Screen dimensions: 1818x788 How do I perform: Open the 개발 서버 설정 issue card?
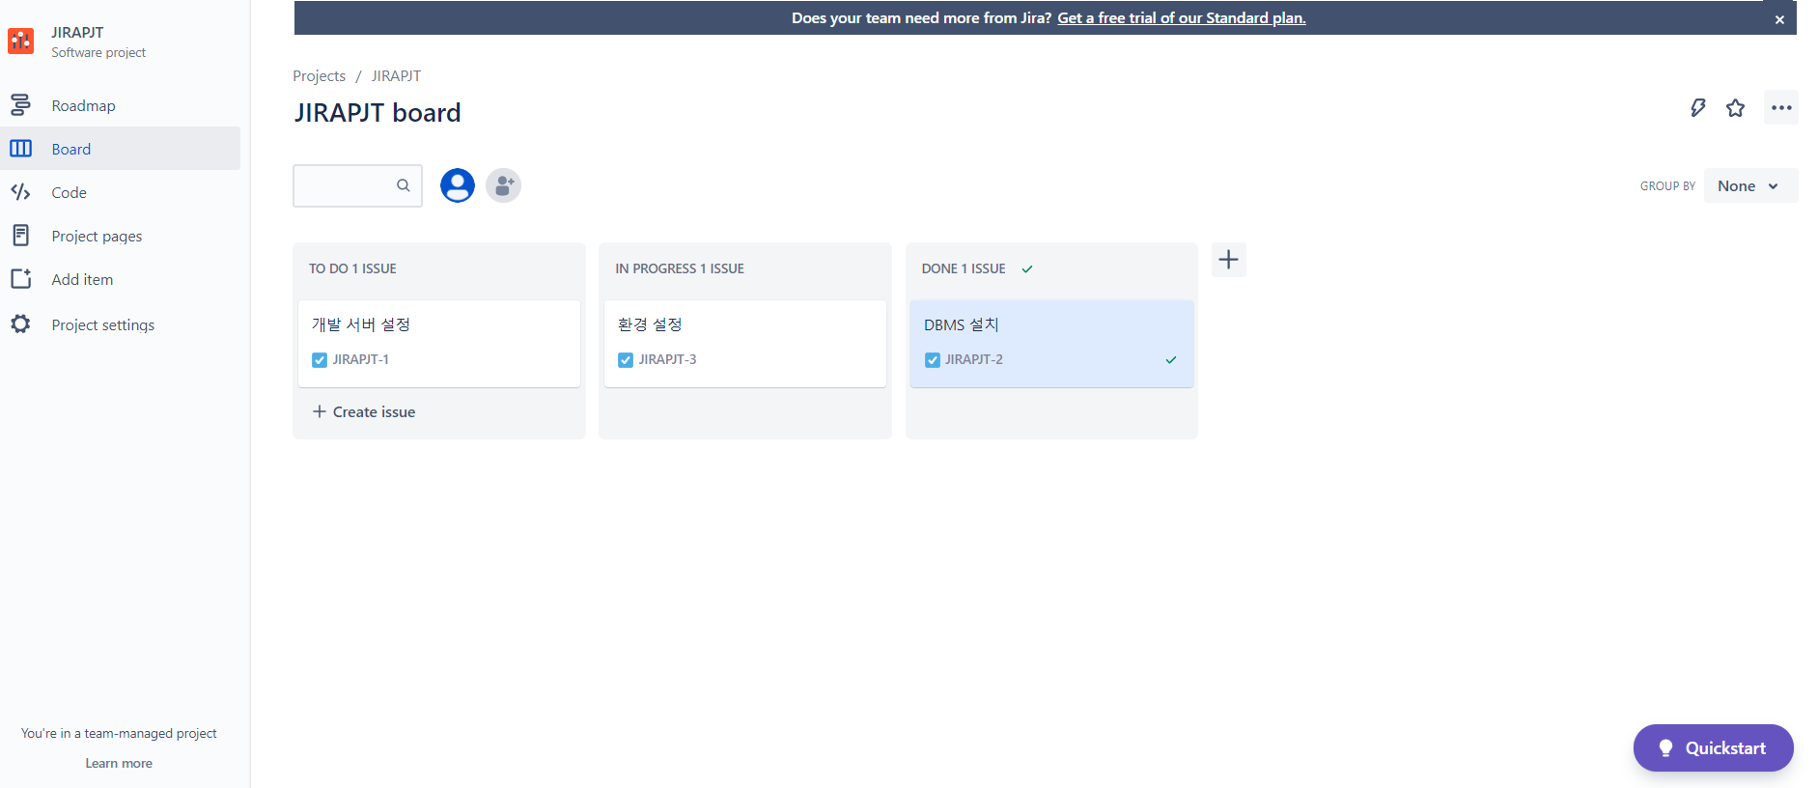click(438, 343)
